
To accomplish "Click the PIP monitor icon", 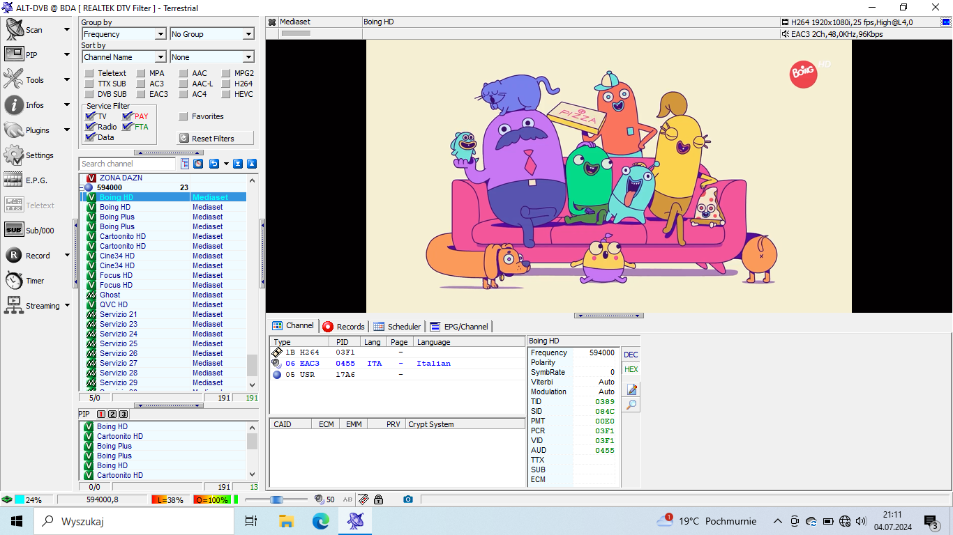I will click(x=14, y=55).
